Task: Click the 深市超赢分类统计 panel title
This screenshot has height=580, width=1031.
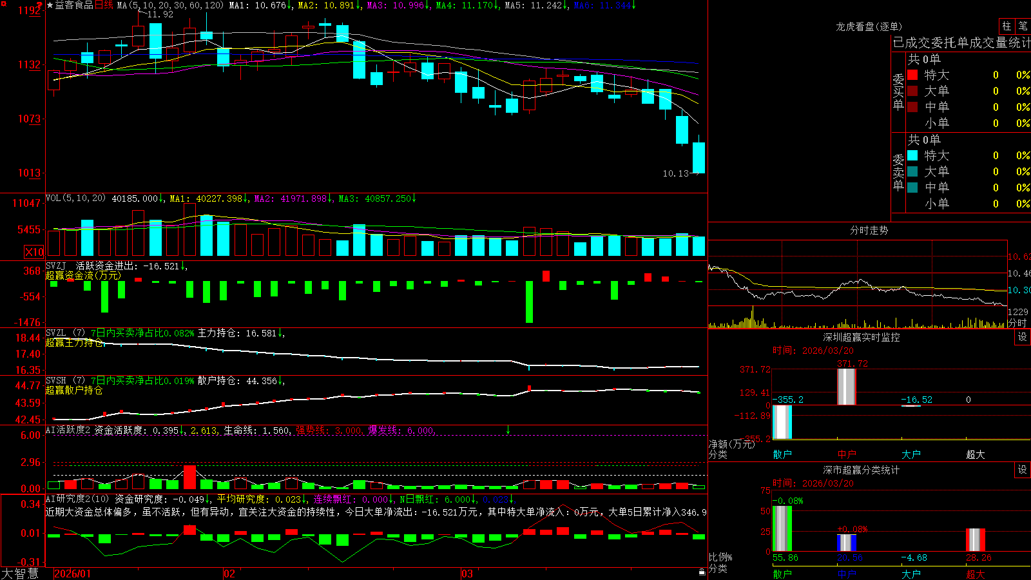Action: coord(862,470)
